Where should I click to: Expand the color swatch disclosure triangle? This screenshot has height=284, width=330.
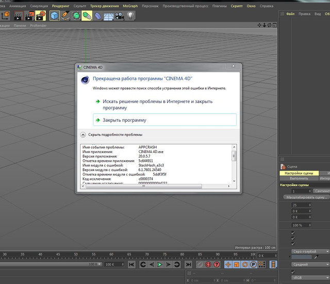click(290, 257)
